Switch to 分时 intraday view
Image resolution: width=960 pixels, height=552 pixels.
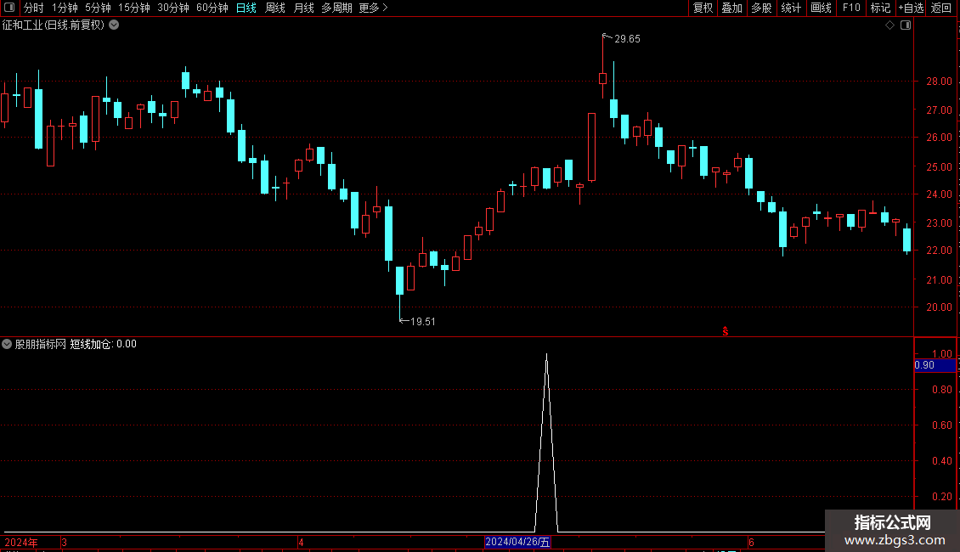point(34,8)
